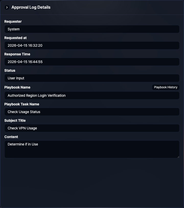
Task: Click the Playbook Task Name field
Action: click(92, 112)
